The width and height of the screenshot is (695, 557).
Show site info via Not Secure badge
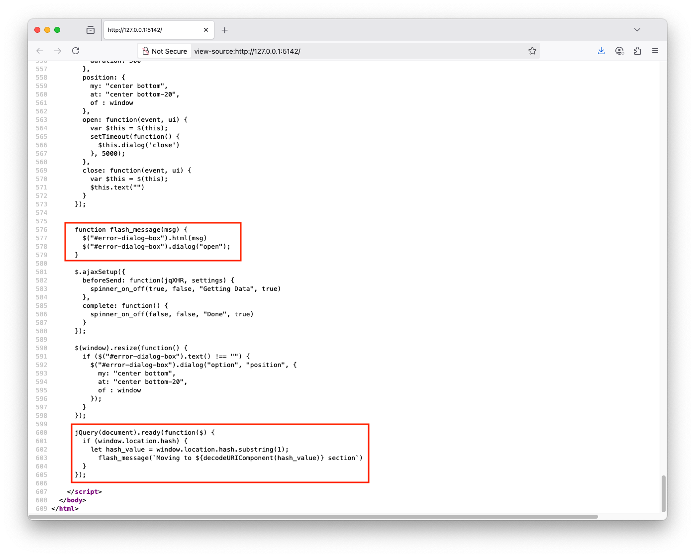pos(165,51)
